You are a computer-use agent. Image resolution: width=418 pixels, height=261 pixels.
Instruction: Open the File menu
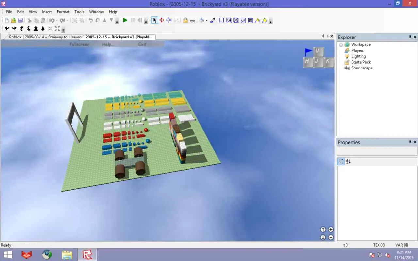click(9, 12)
